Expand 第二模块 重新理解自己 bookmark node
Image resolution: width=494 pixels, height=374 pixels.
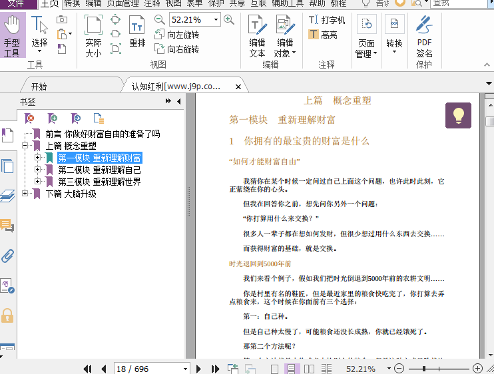[37, 170]
